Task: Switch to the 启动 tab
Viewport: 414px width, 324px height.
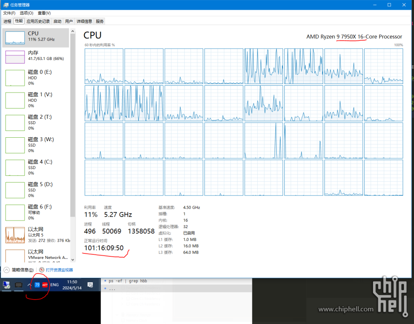Action: (57, 22)
